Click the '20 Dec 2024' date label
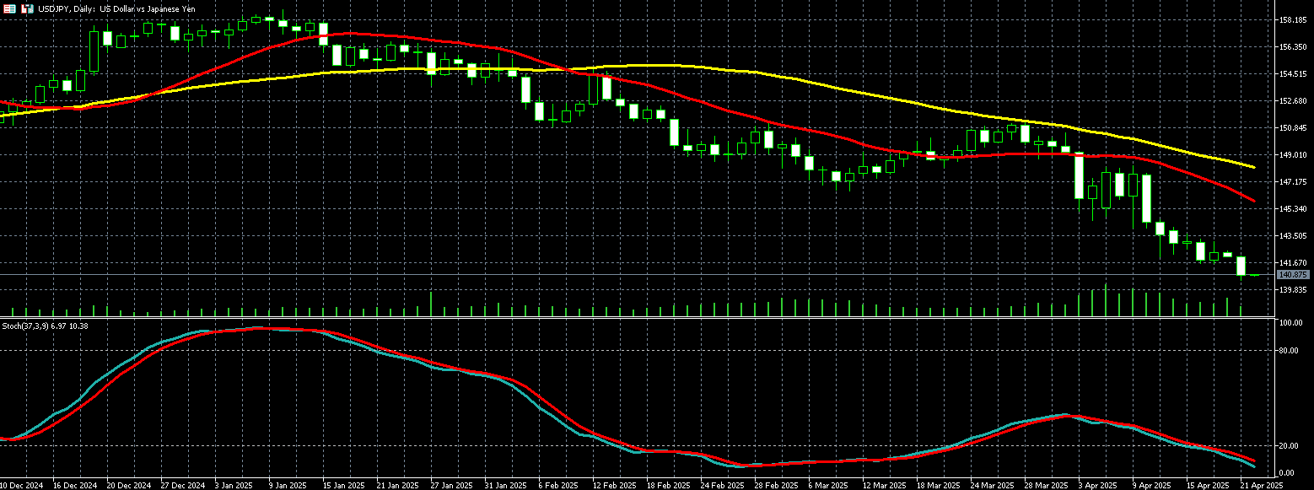 pyautogui.click(x=128, y=485)
